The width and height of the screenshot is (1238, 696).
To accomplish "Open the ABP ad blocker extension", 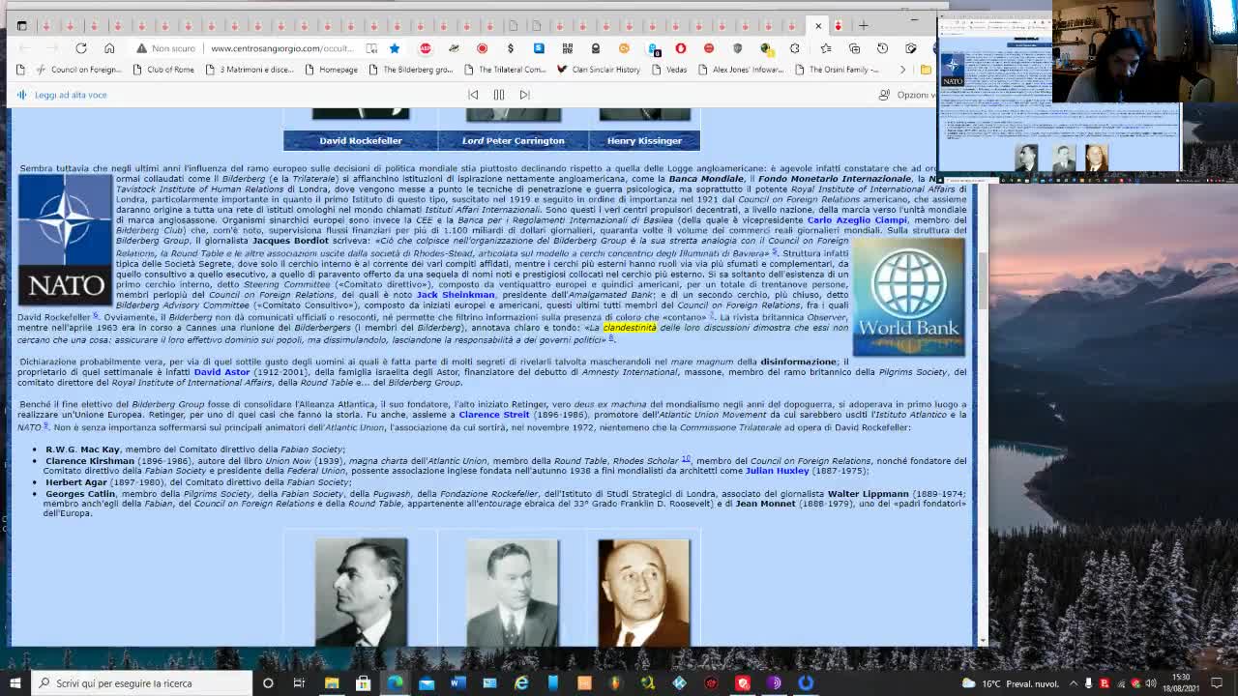I will pos(425,48).
